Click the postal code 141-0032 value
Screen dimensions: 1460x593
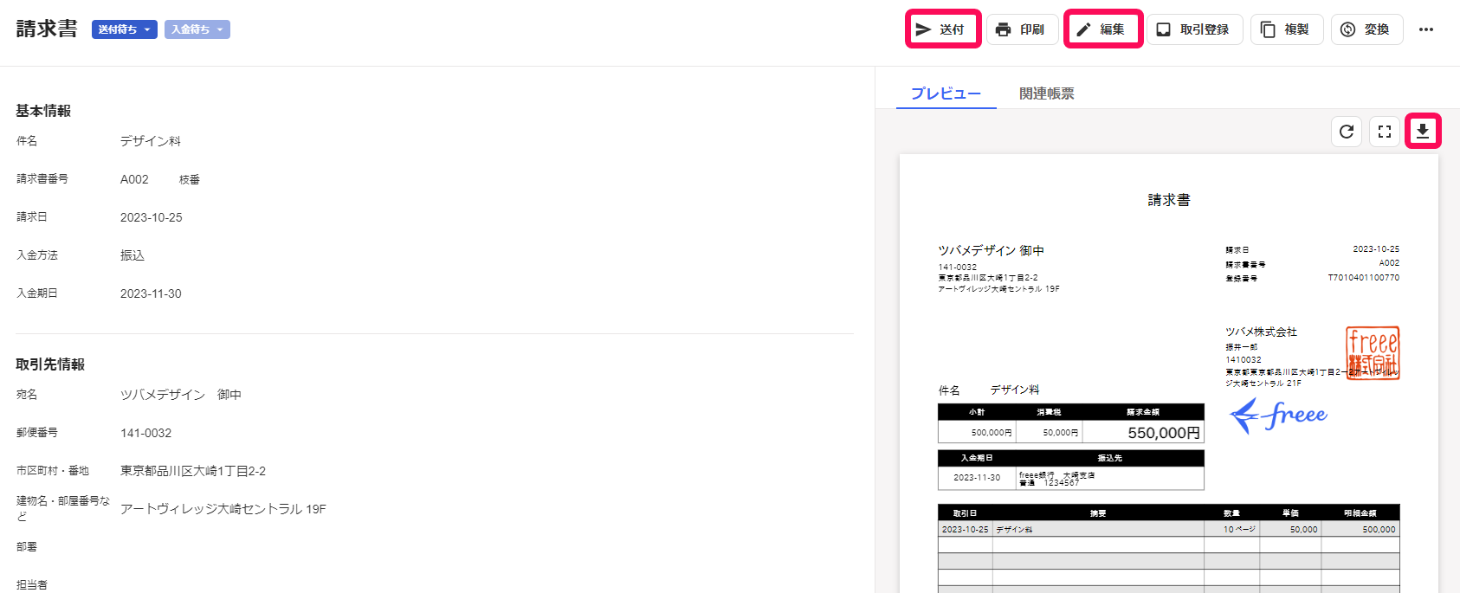(146, 433)
